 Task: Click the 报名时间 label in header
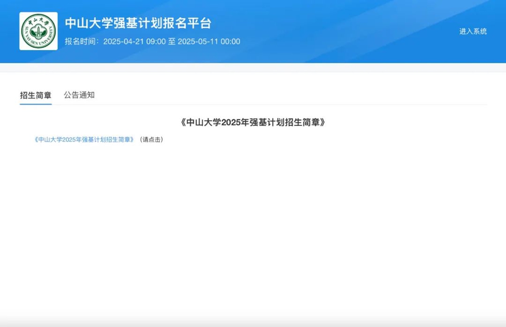(82, 41)
